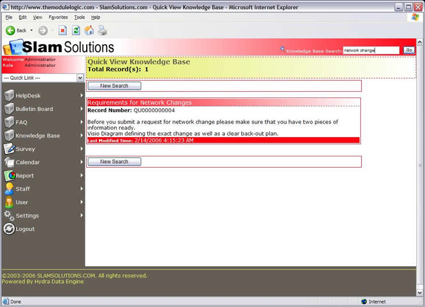Image resolution: width=425 pixels, height=307 pixels.
Task: Click the Survey pencil icon
Action: coord(9,148)
